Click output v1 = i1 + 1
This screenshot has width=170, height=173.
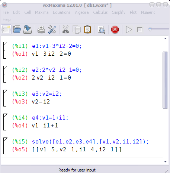click(45, 126)
